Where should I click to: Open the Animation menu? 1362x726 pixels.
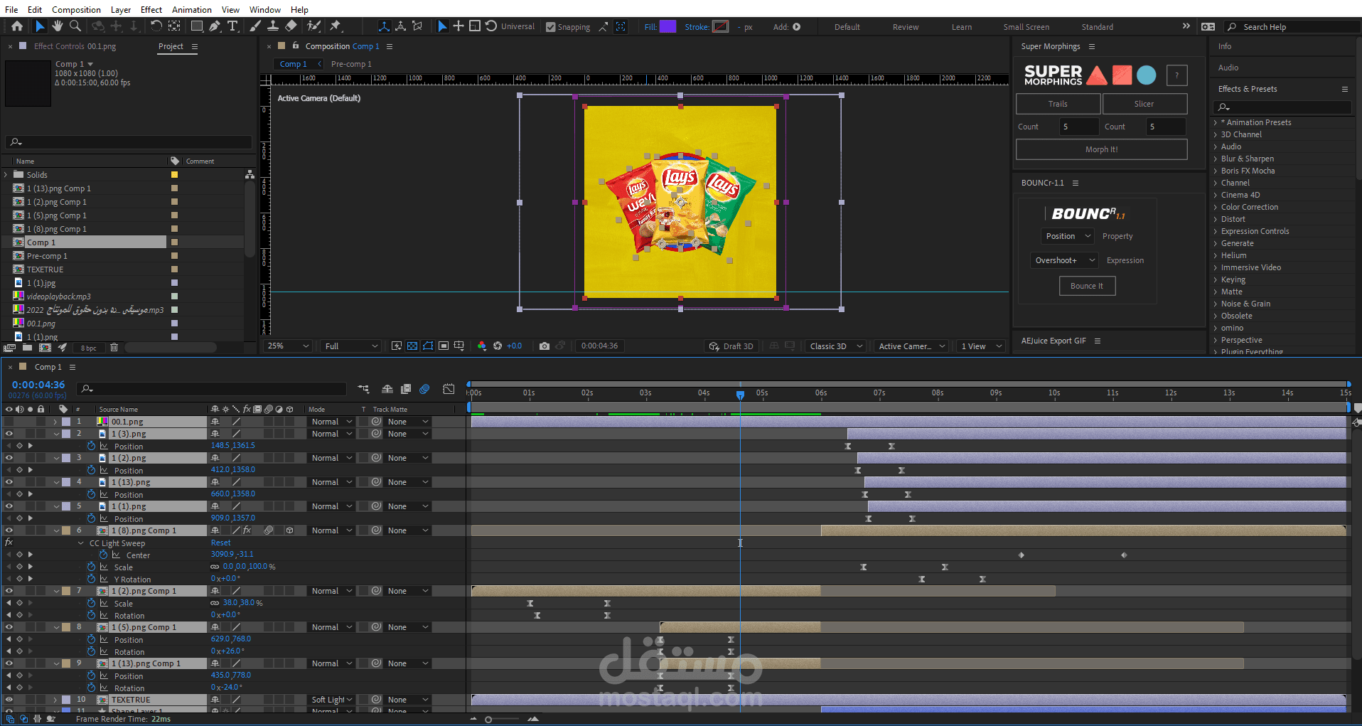(x=192, y=9)
